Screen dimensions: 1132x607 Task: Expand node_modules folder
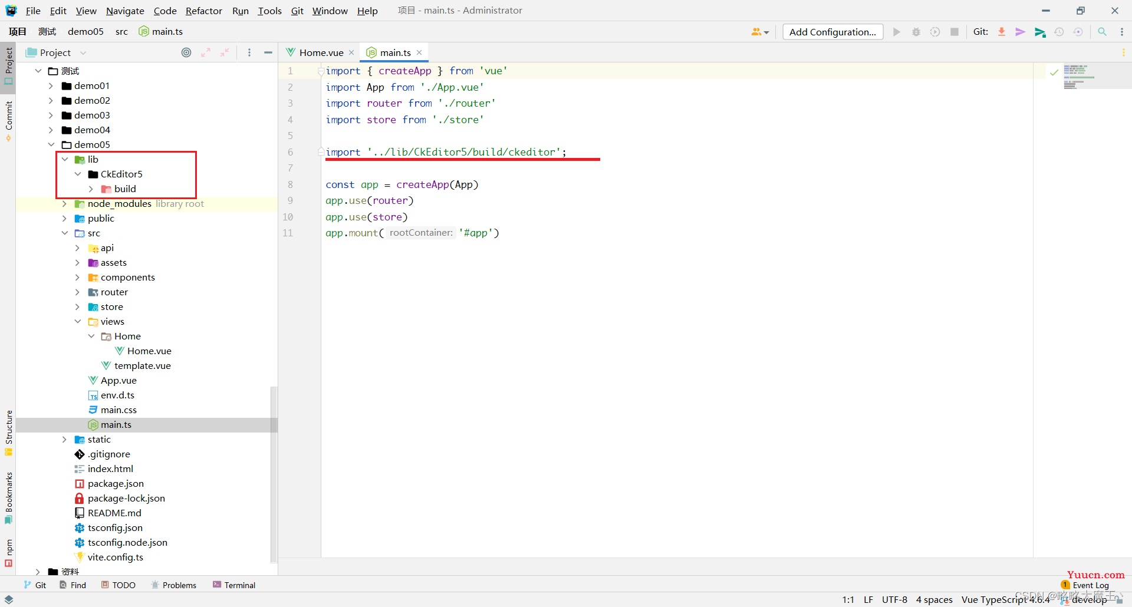[x=64, y=204]
